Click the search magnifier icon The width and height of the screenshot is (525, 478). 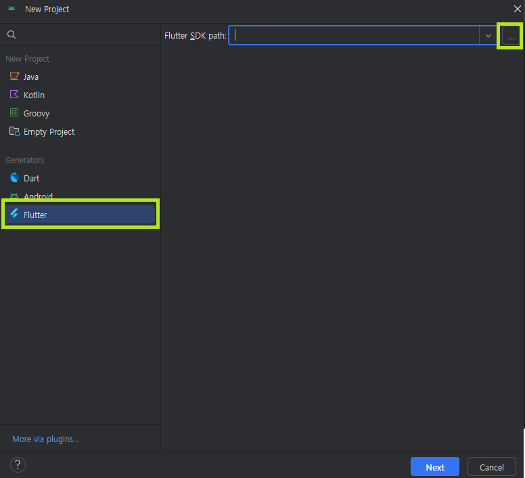[x=12, y=35]
